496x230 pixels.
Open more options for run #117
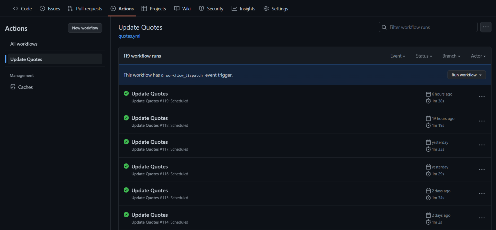[x=482, y=145]
